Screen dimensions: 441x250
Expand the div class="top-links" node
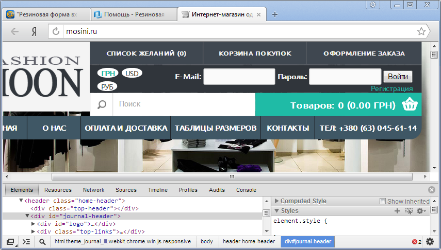[33, 231]
